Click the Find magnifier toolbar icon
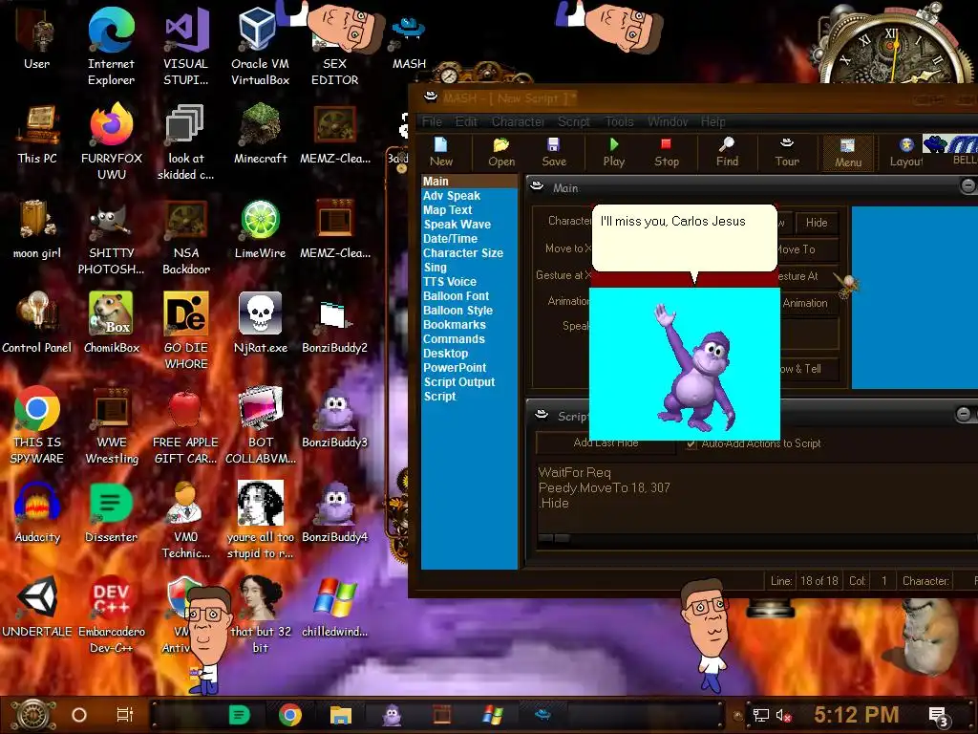Screen dimensions: 978x734 click(x=727, y=152)
